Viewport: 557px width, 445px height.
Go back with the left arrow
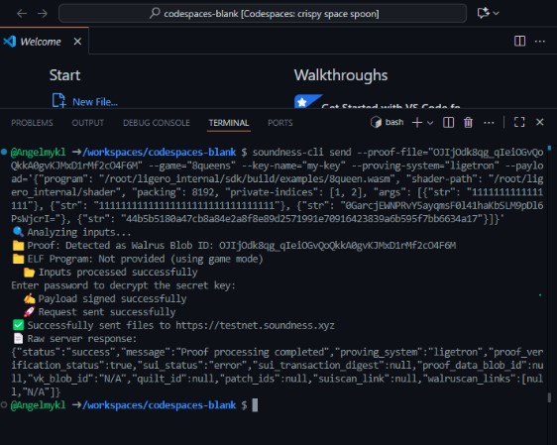click(22, 14)
